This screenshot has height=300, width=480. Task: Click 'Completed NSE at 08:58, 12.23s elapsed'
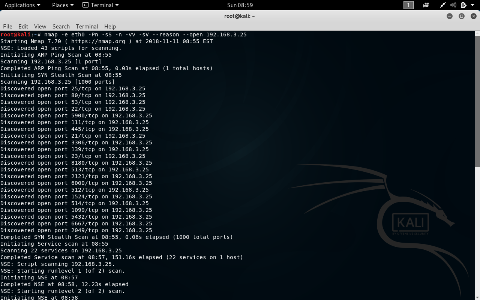tap(64, 284)
